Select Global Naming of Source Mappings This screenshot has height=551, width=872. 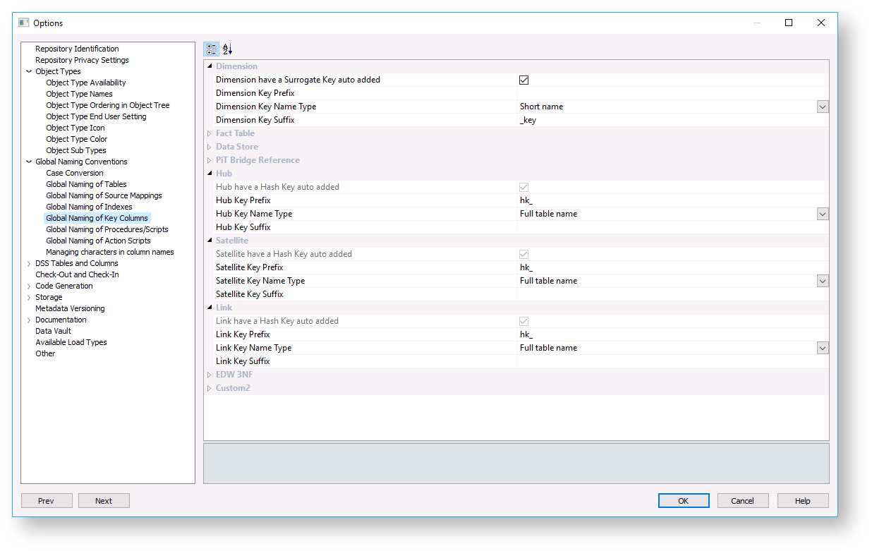point(104,195)
